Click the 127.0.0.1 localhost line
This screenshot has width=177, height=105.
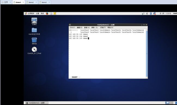click(106, 30)
